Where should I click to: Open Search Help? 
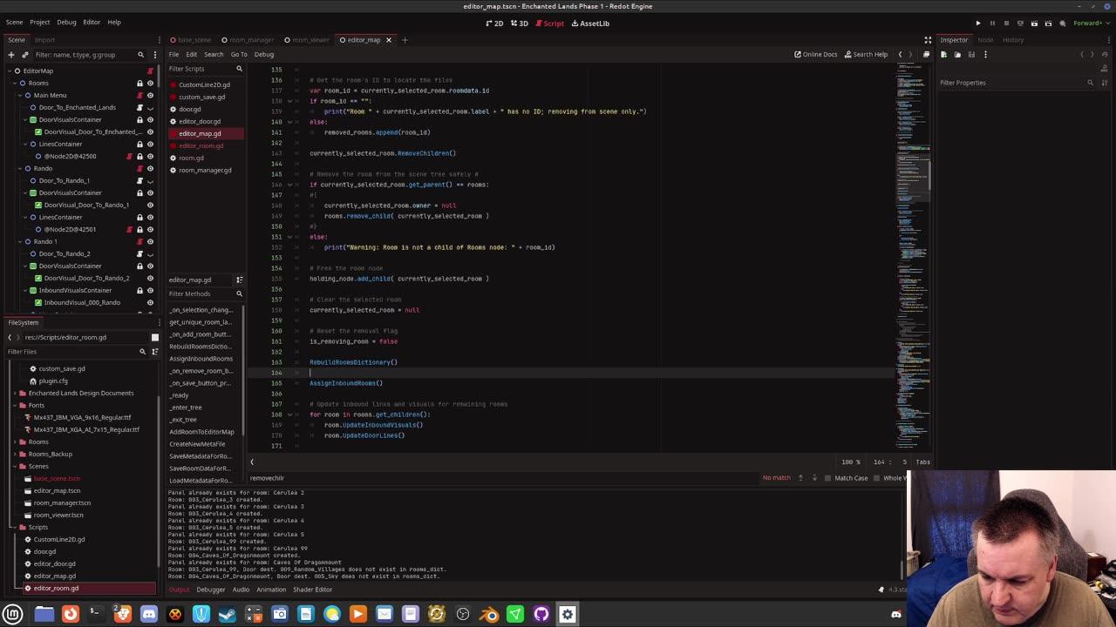866,54
